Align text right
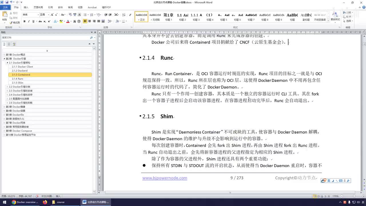366x206 pixels. [x=94, y=21]
